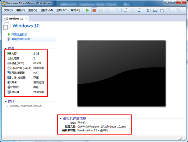
Task: Open the 选项卡(T) menu
Action: tap(62, 10)
